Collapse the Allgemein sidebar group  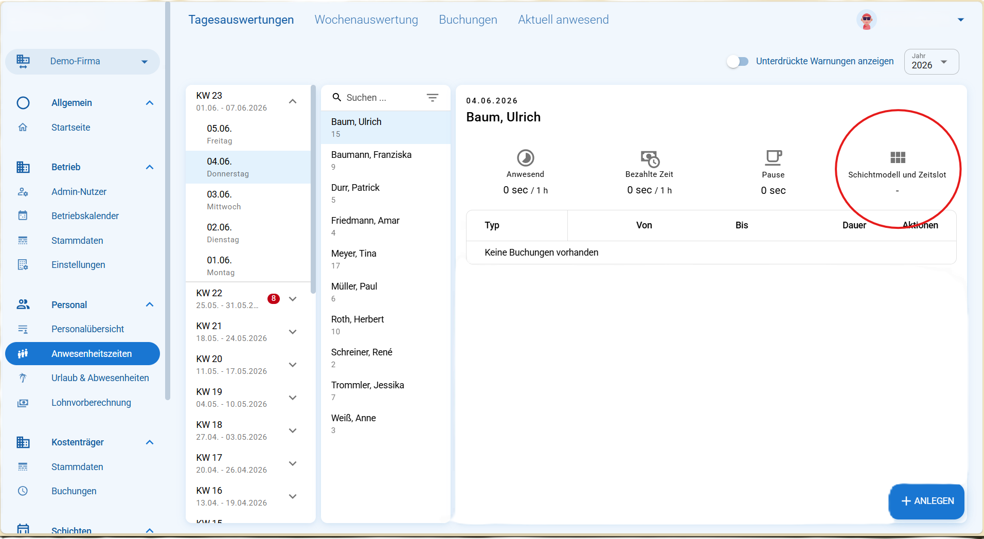150,103
